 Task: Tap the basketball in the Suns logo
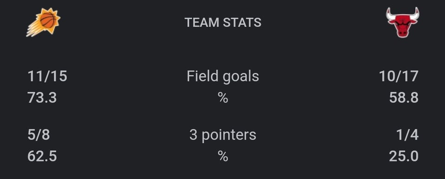[48, 20]
